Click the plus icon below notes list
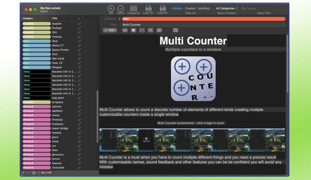The width and height of the screenshot is (311, 180). coord(23,173)
